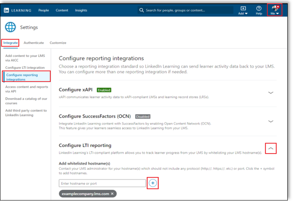The width and height of the screenshot is (293, 201).
Task: Click the Configure xAPI heading
Action: pos(76,90)
